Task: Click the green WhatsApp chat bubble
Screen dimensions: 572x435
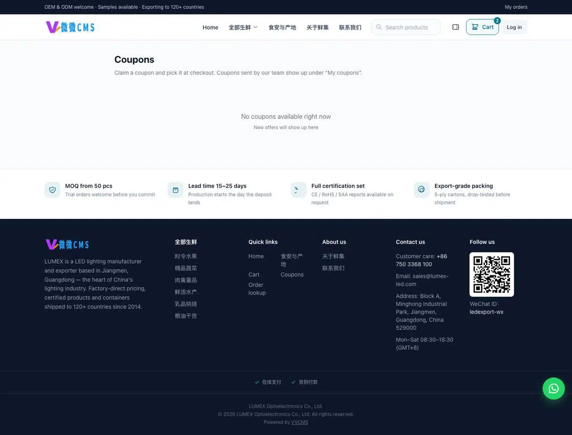Action: [553, 388]
